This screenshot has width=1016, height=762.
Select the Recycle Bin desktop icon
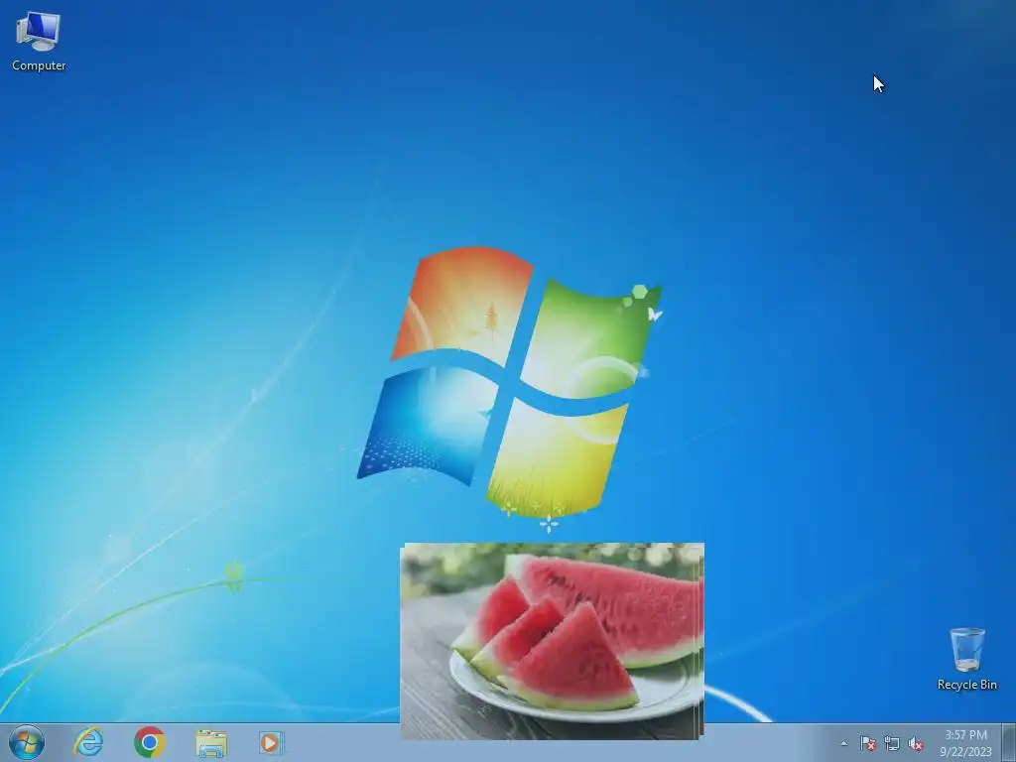tap(966, 659)
